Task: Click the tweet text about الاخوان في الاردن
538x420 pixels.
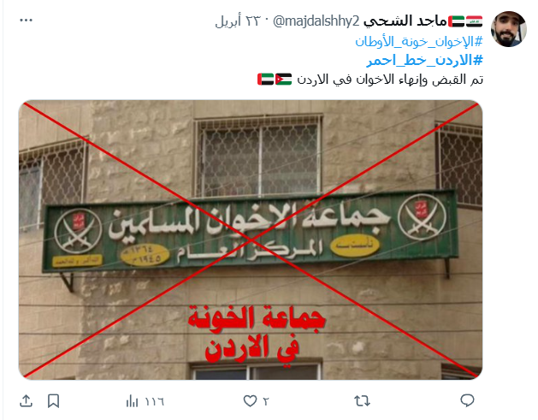Action: [x=390, y=80]
